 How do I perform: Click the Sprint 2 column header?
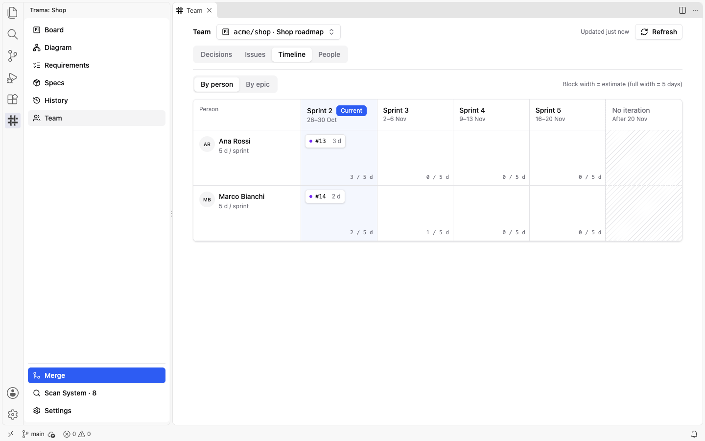click(339, 115)
